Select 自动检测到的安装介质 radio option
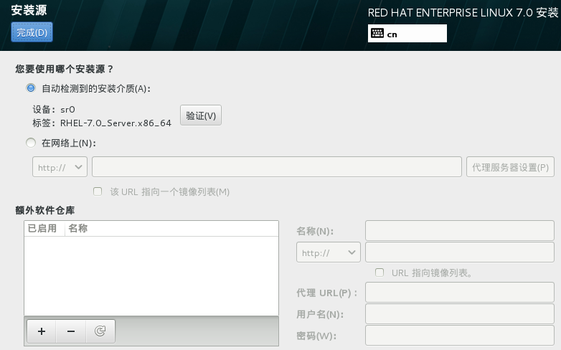Viewport: 561px width, 350px height. tap(31, 88)
